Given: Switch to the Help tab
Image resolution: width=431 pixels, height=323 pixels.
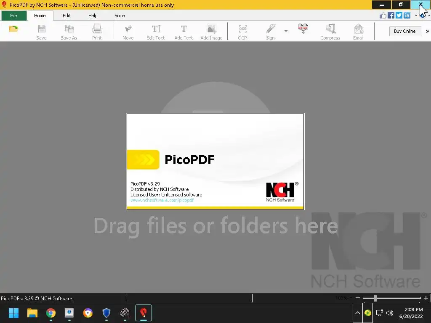Looking at the screenshot, I should pos(93,16).
